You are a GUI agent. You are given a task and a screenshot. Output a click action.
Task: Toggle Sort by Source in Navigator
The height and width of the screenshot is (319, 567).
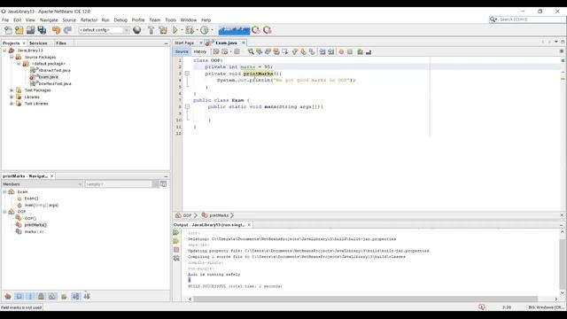87,296
